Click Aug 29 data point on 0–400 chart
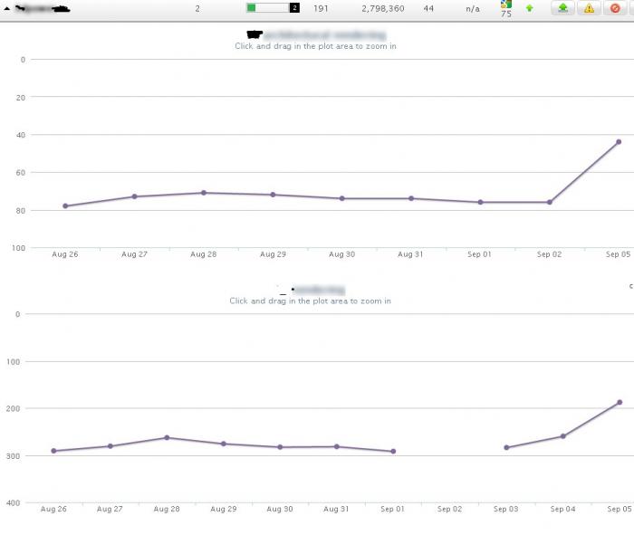The height and width of the screenshot is (535, 634). click(x=224, y=444)
